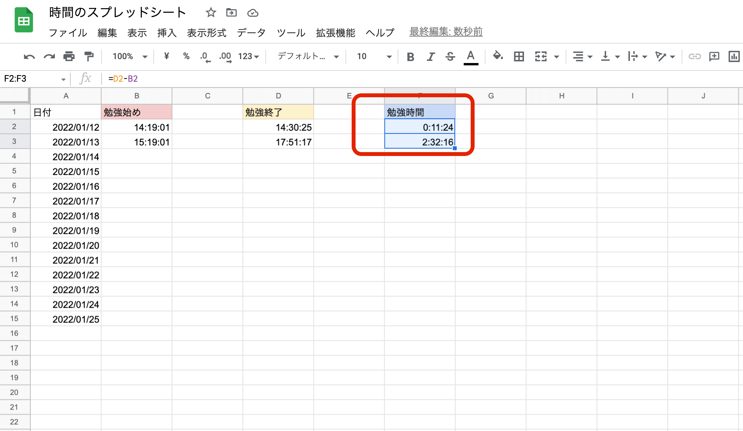Open the 表示 menu
Viewport: 743px width, 431px height.
pyautogui.click(x=137, y=33)
